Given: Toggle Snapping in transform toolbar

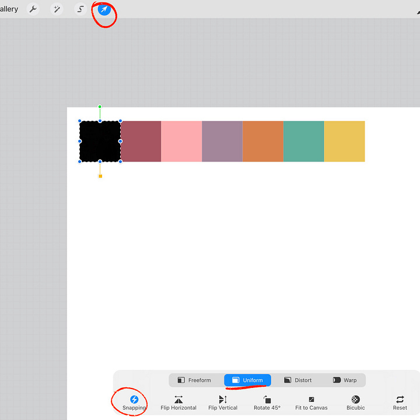Looking at the screenshot, I should click(134, 402).
